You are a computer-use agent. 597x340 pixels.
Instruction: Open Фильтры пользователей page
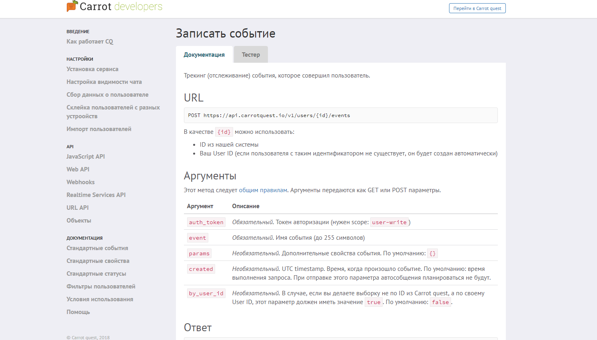[x=101, y=286]
